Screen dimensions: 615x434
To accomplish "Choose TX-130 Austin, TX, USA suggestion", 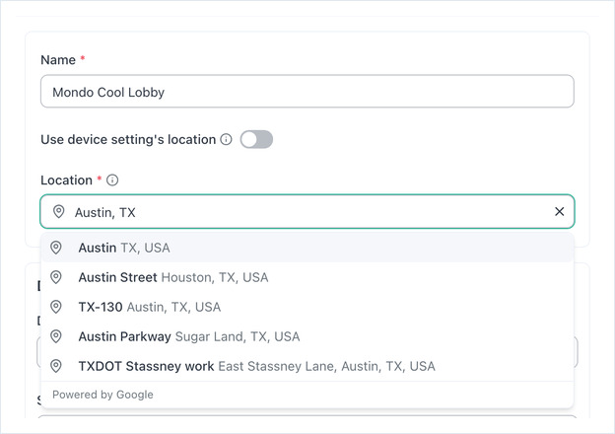I will pos(307,307).
